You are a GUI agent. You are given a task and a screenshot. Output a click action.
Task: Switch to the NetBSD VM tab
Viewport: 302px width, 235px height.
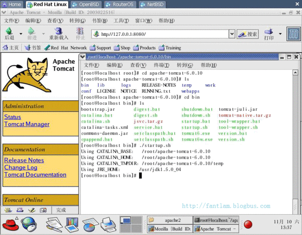click(152, 4)
